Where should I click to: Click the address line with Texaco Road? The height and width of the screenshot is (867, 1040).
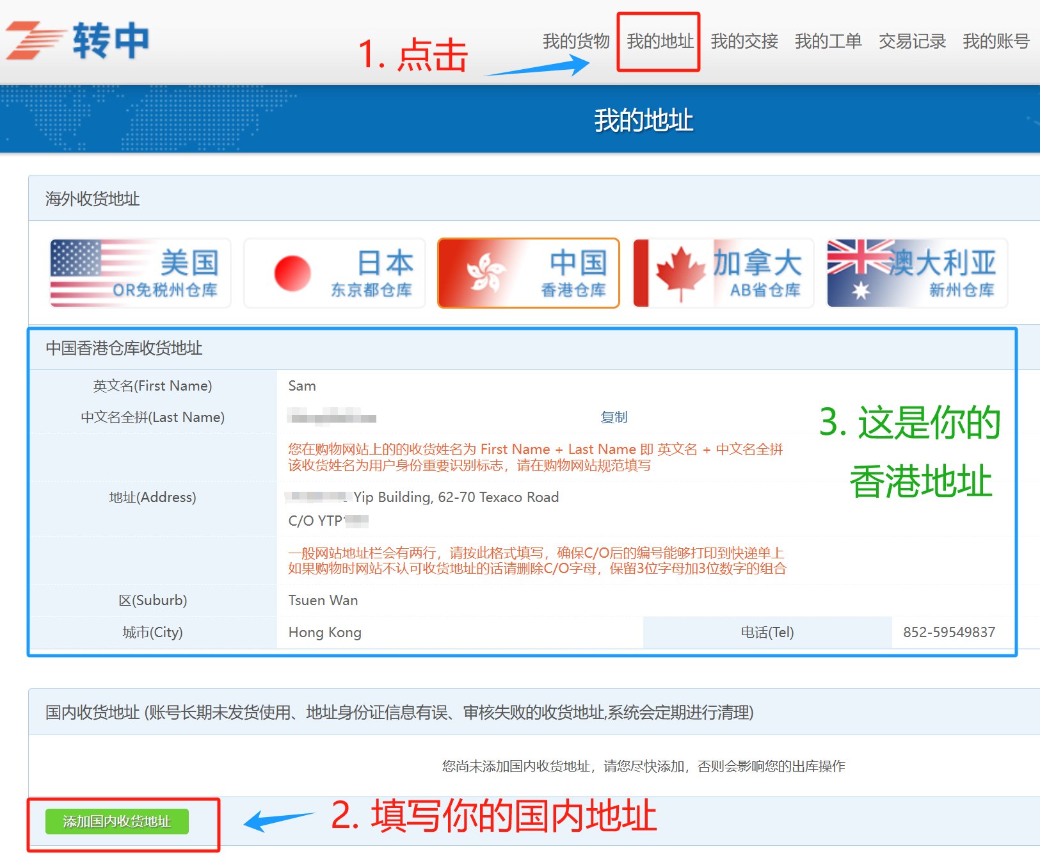456,498
